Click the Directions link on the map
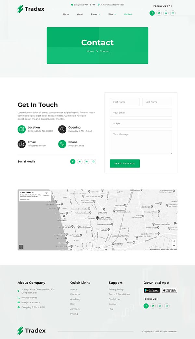195x339 pixels. coord(46,194)
